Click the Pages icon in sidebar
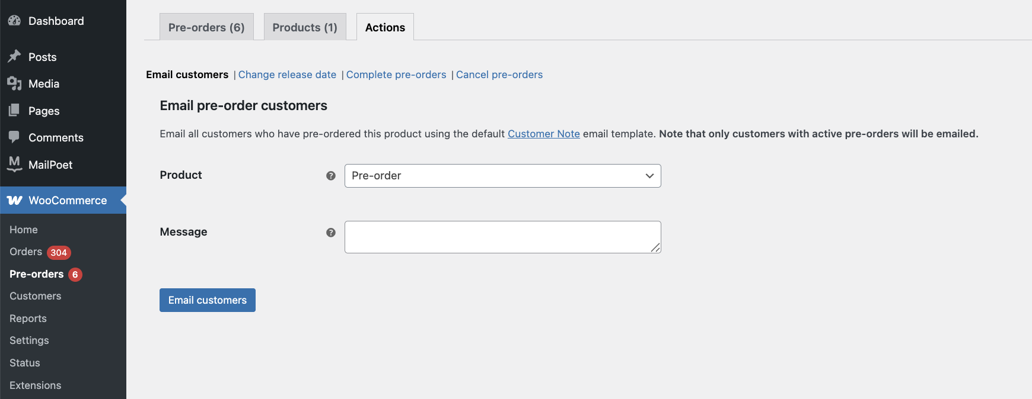The height and width of the screenshot is (399, 1032). (14, 110)
